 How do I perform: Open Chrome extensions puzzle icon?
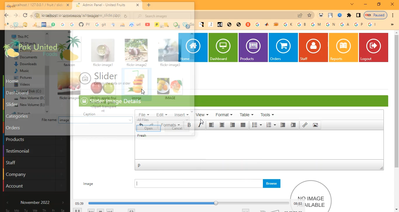[x=349, y=15]
